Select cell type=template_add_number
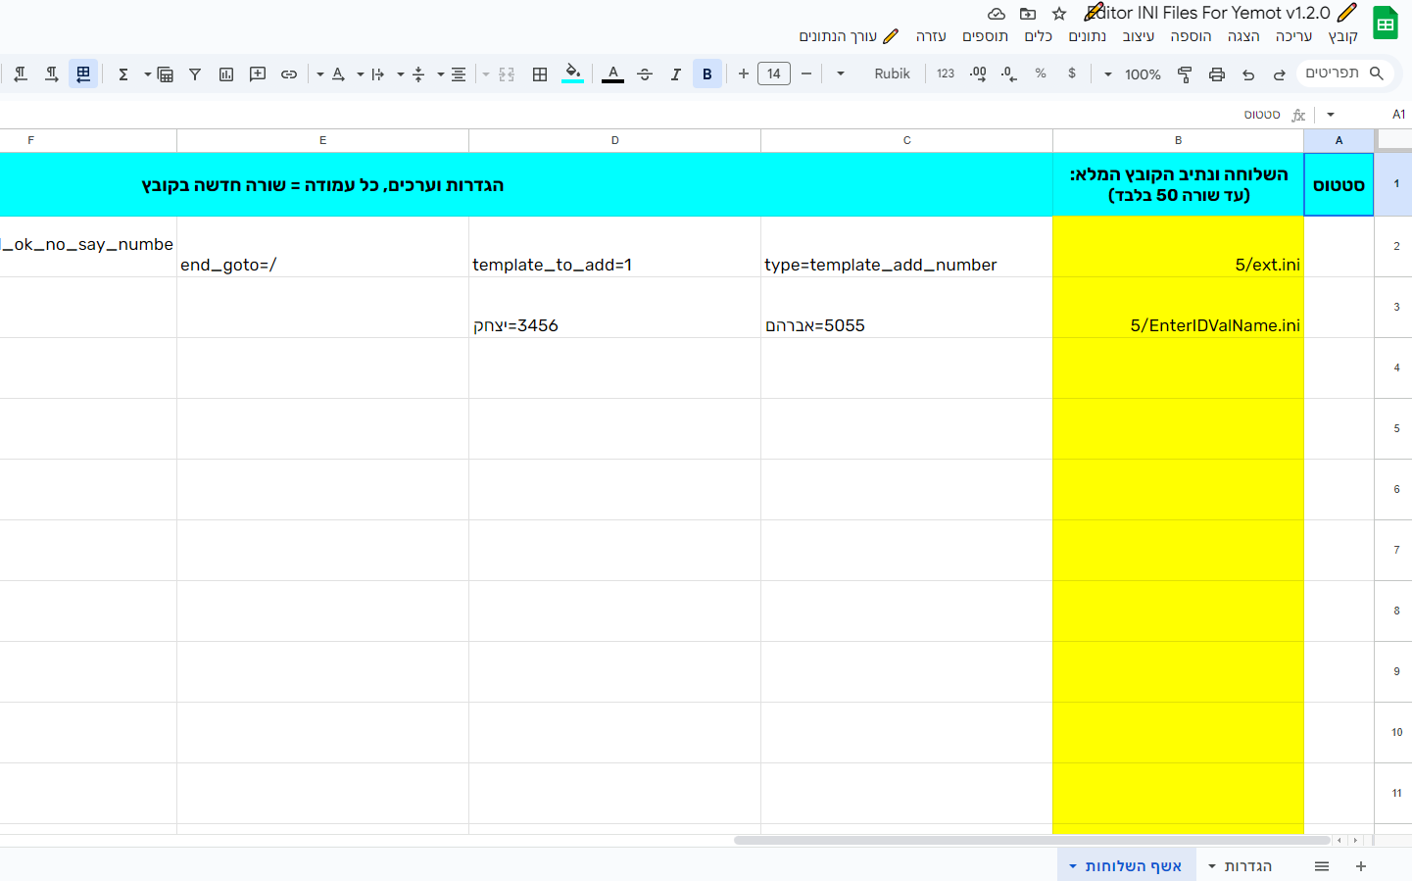1412x881 pixels. point(907,247)
